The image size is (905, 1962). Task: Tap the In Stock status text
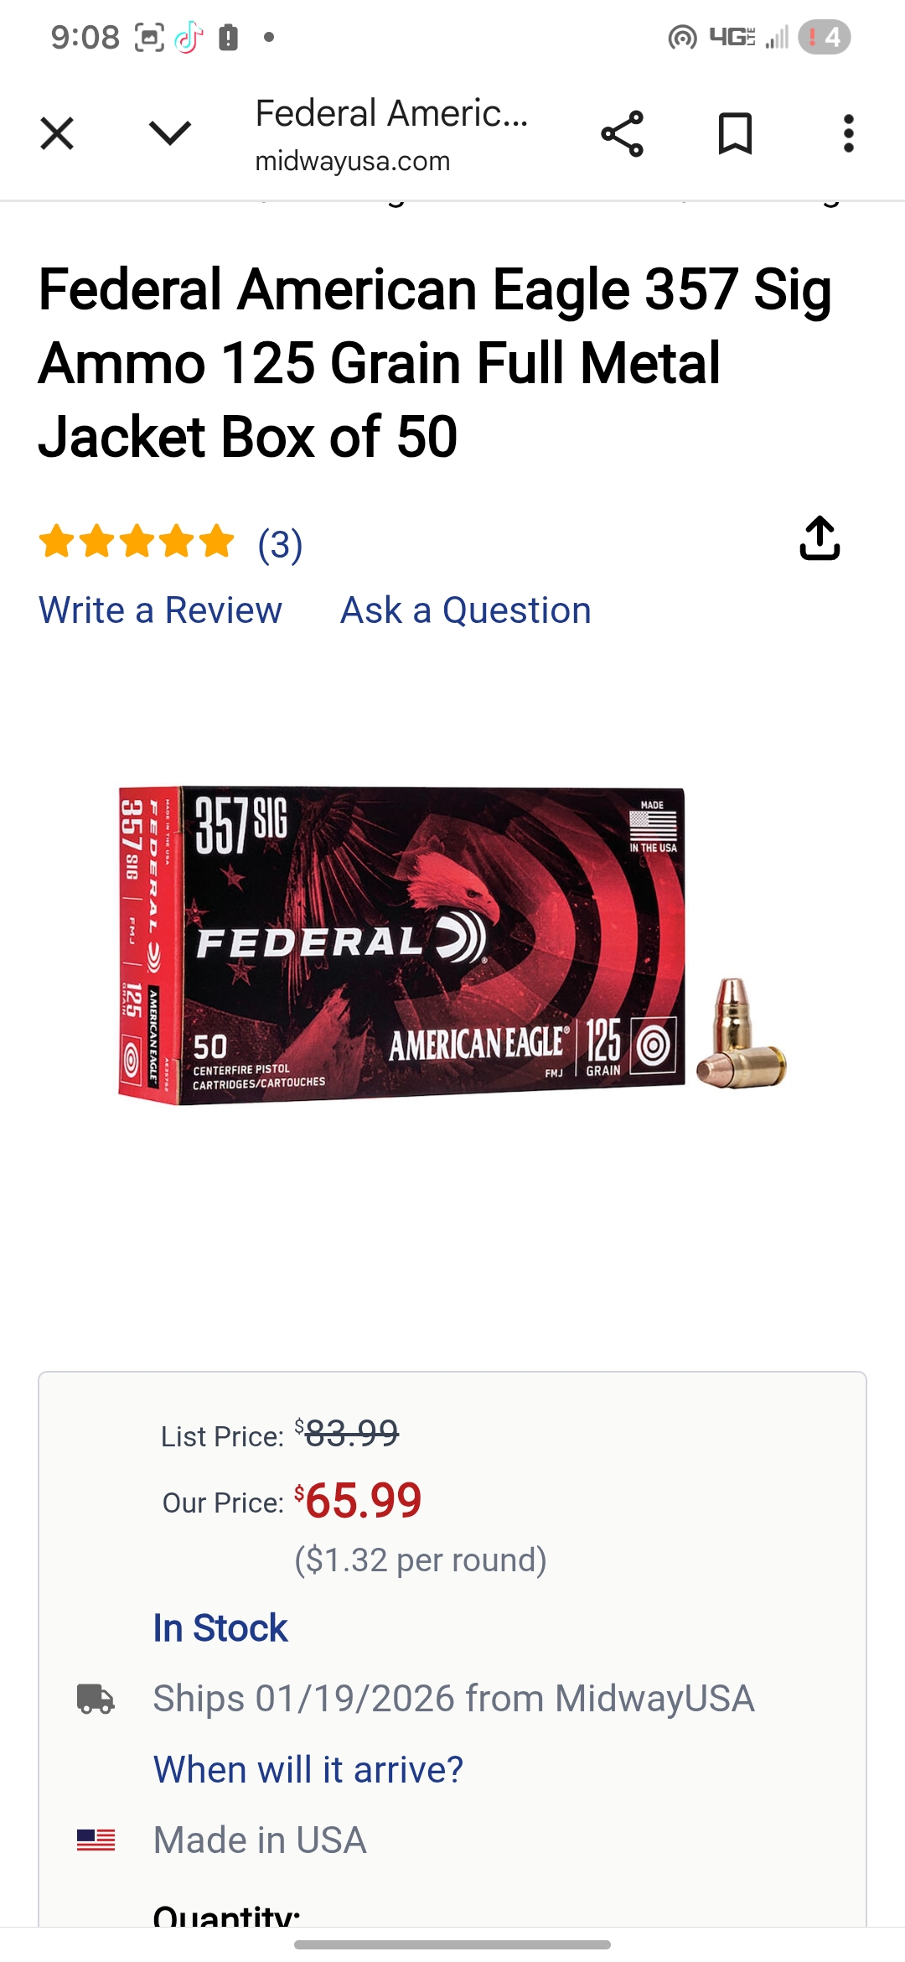pos(220,1628)
